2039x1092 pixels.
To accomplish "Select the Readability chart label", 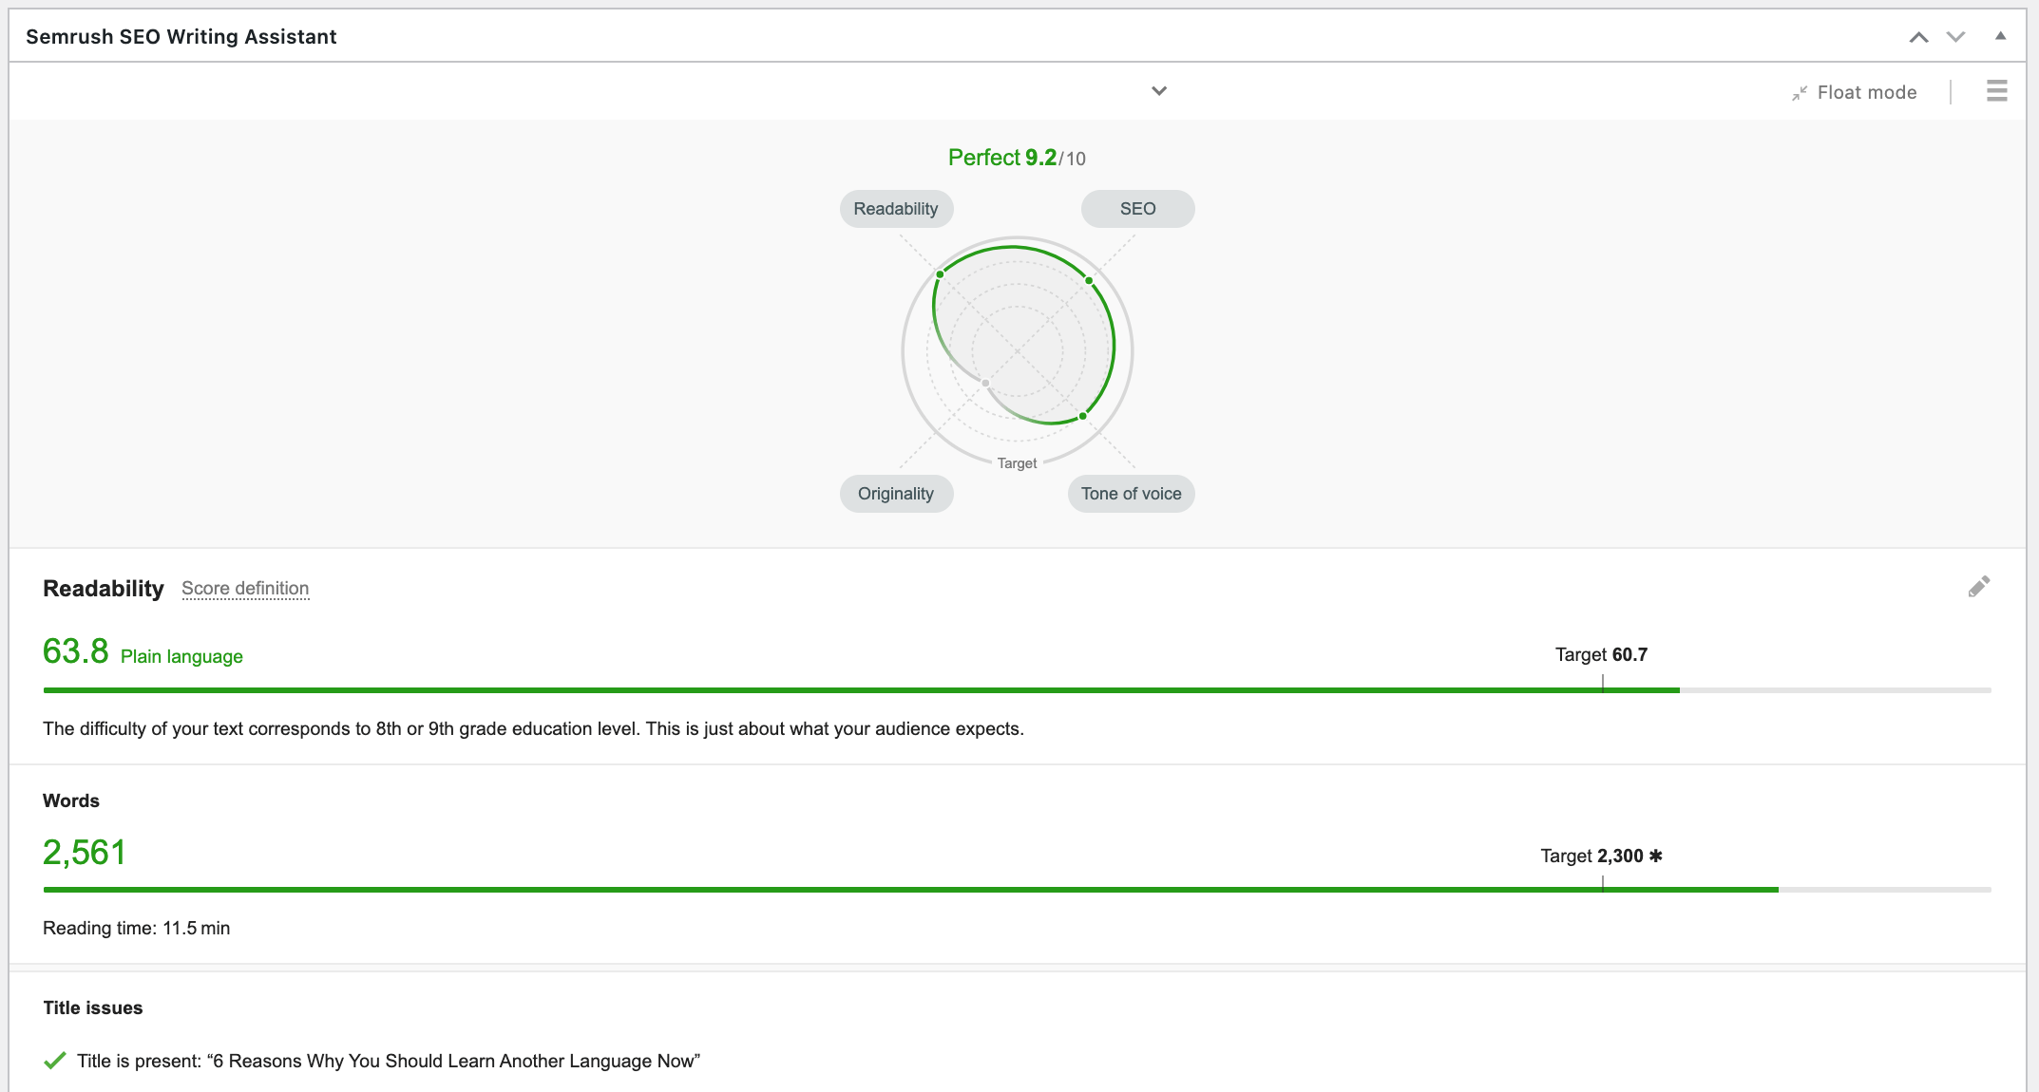I will (895, 209).
